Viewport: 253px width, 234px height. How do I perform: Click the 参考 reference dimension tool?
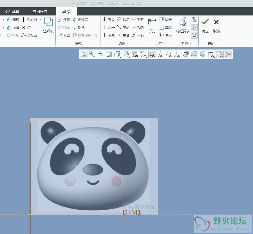click(165, 35)
